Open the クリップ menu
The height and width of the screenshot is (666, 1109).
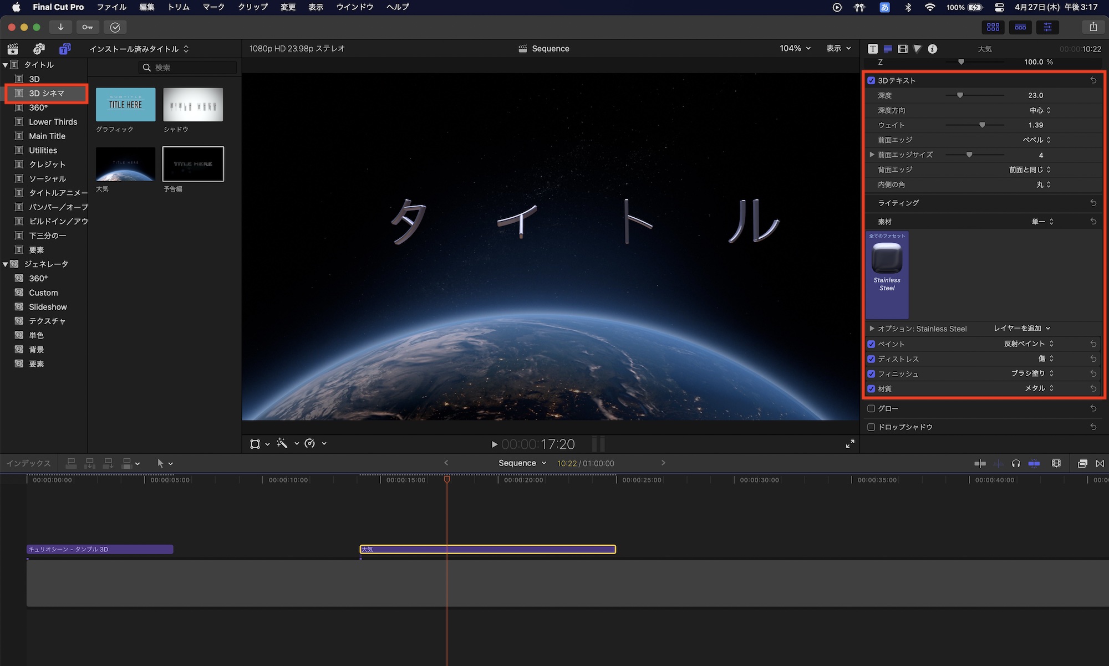click(x=253, y=7)
